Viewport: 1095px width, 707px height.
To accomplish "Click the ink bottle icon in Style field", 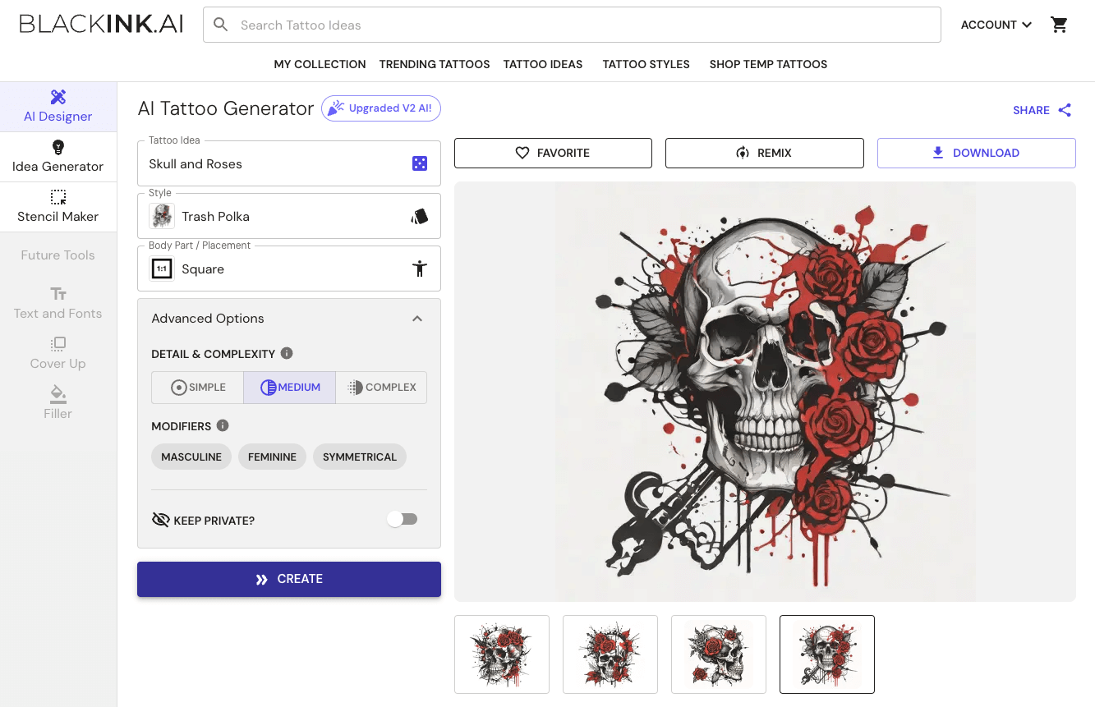I will pos(419,215).
